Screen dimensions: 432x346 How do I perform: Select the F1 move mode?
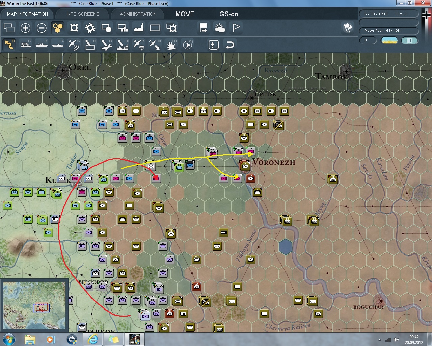tap(9, 45)
